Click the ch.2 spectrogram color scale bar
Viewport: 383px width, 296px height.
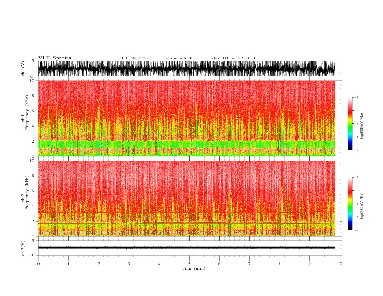pos(350,204)
